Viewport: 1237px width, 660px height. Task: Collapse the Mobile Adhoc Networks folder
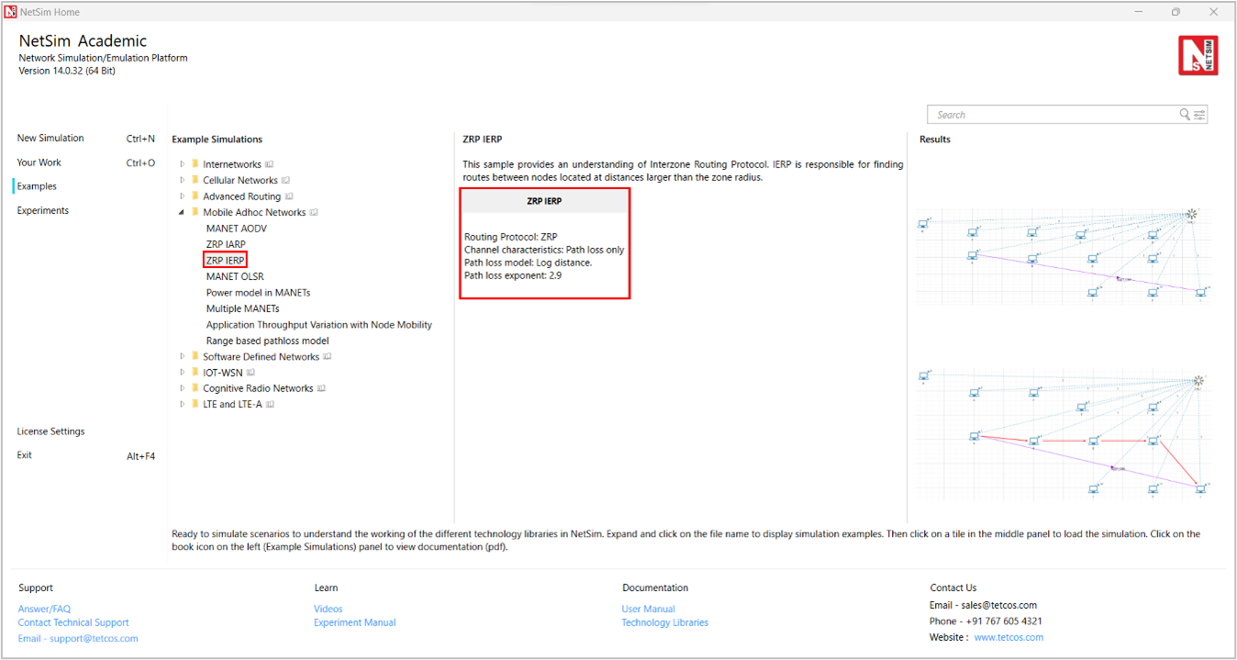click(183, 212)
